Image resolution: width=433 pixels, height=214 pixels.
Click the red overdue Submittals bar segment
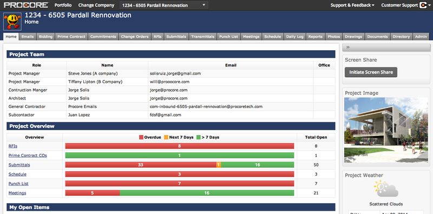click(x=141, y=165)
